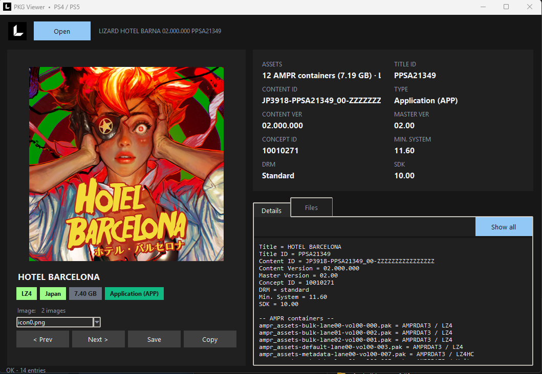Advance to next image with Next
Viewport: 542px width, 374px height.
pos(98,339)
